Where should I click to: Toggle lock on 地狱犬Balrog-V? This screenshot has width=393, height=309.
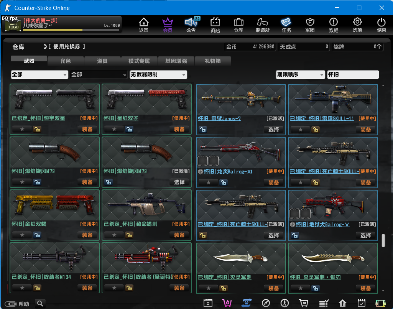295,235
